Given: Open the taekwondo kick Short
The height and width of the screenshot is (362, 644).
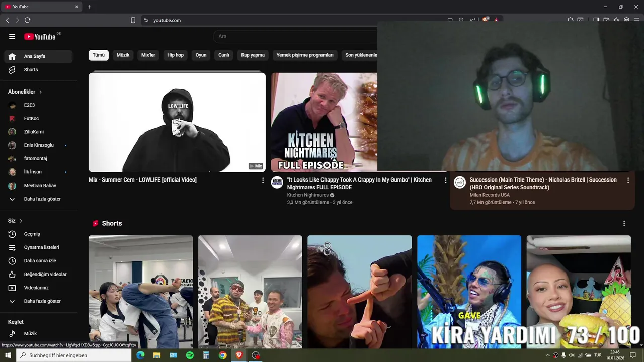Looking at the screenshot, I should coord(140,292).
